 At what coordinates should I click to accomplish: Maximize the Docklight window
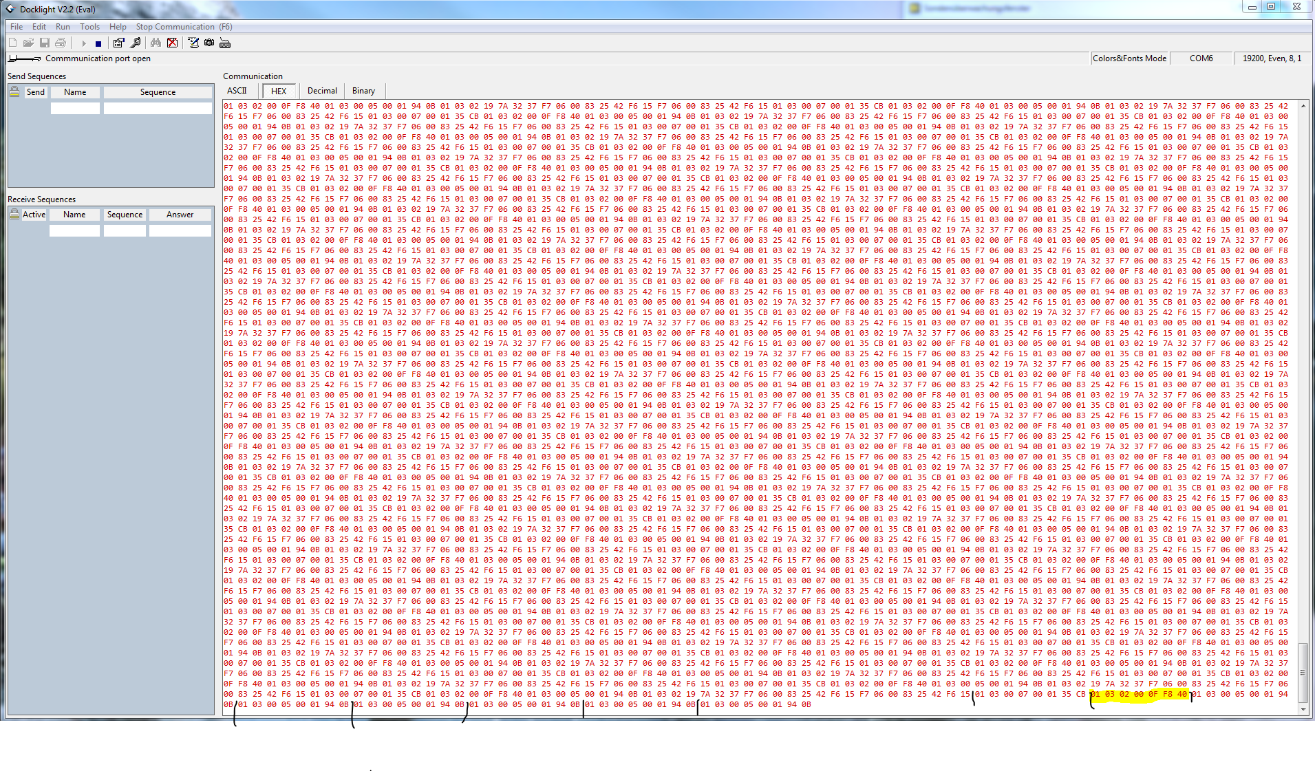(x=1271, y=7)
